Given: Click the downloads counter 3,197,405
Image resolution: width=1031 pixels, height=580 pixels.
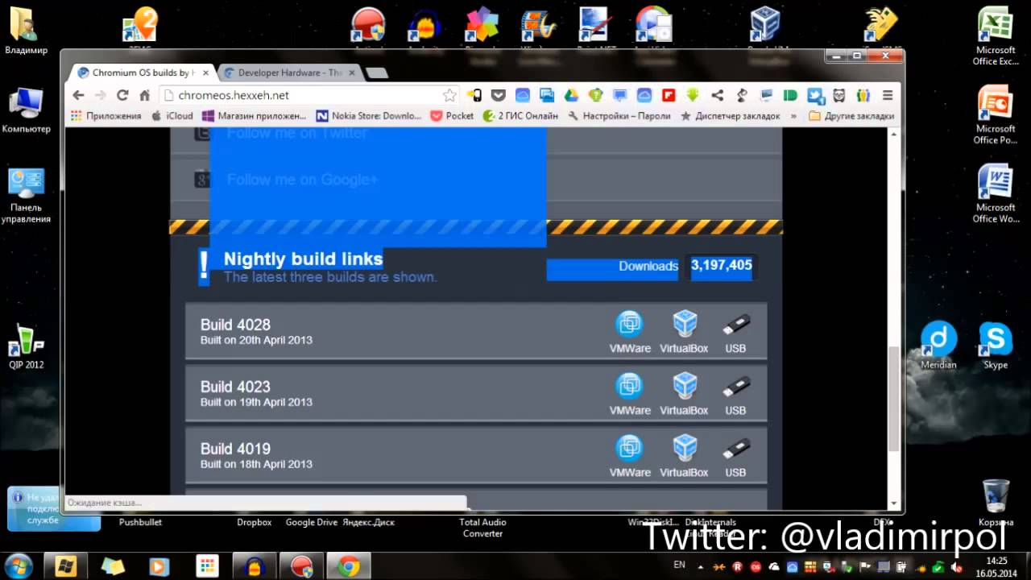Looking at the screenshot, I should tap(722, 265).
